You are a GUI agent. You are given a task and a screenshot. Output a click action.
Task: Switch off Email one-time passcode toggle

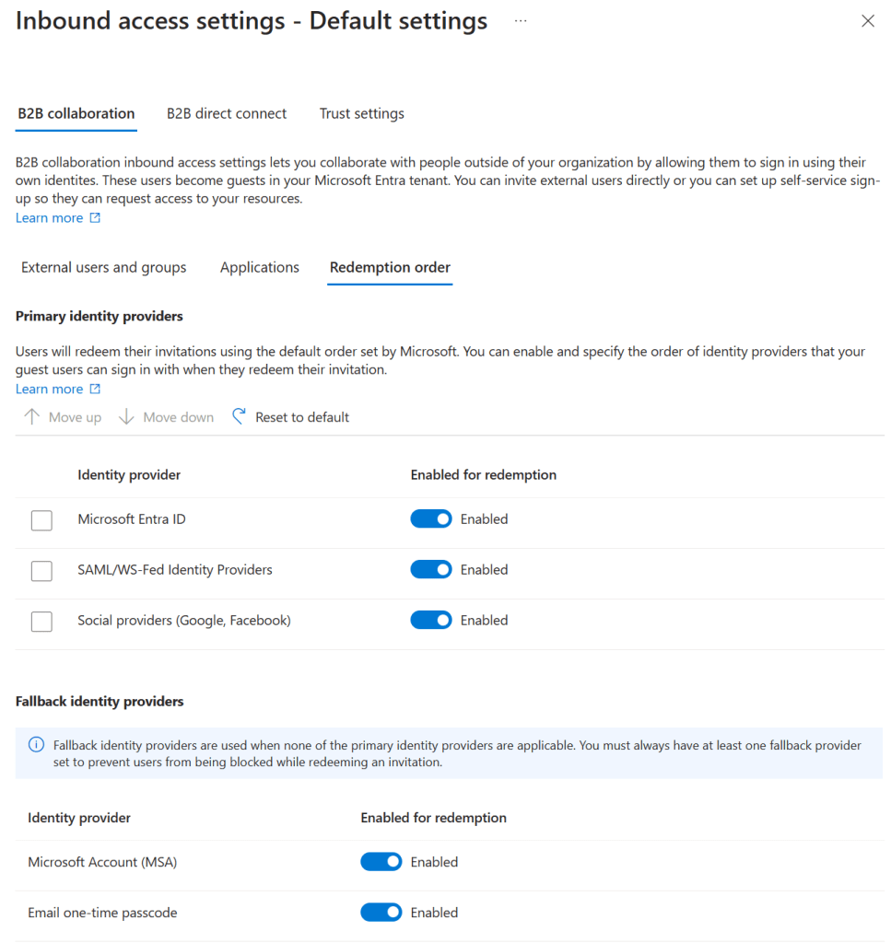click(x=381, y=914)
